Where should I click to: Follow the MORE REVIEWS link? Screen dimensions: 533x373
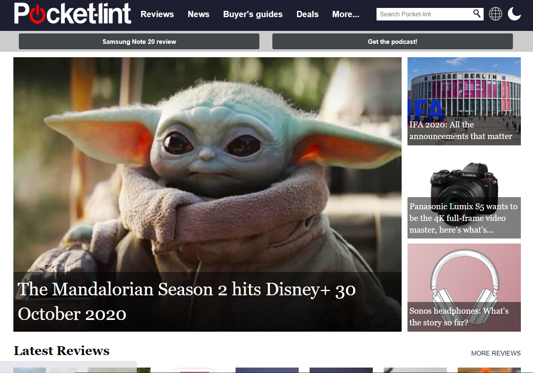pos(496,353)
